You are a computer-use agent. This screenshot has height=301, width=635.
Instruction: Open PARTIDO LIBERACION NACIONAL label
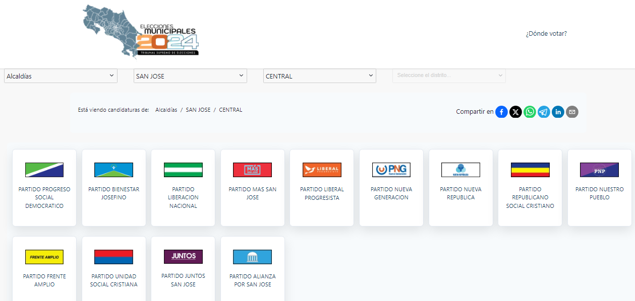point(183,198)
